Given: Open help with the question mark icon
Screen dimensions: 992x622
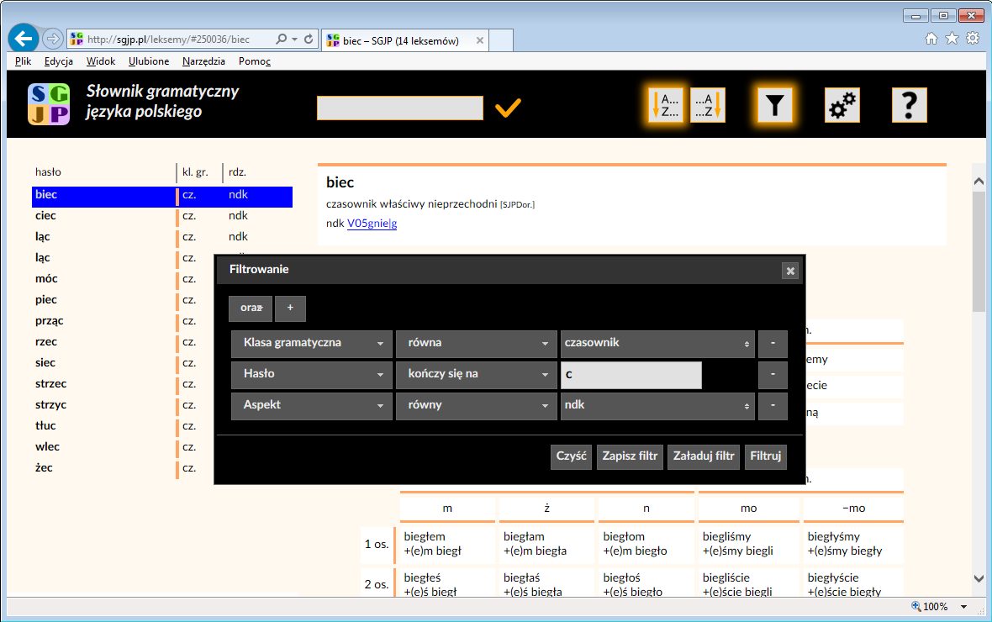Looking at the screenshot, I should (909, 106).
